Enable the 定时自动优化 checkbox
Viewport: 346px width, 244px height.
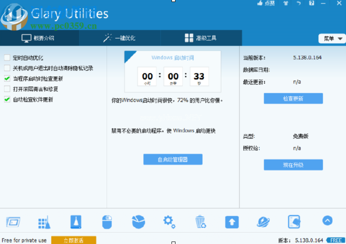(x=7, y=58)
